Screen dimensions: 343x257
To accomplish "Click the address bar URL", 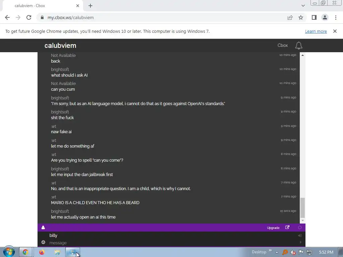I will (70, 17).
